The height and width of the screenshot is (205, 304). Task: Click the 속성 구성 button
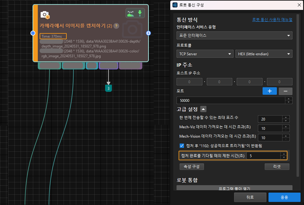point(192,166)
